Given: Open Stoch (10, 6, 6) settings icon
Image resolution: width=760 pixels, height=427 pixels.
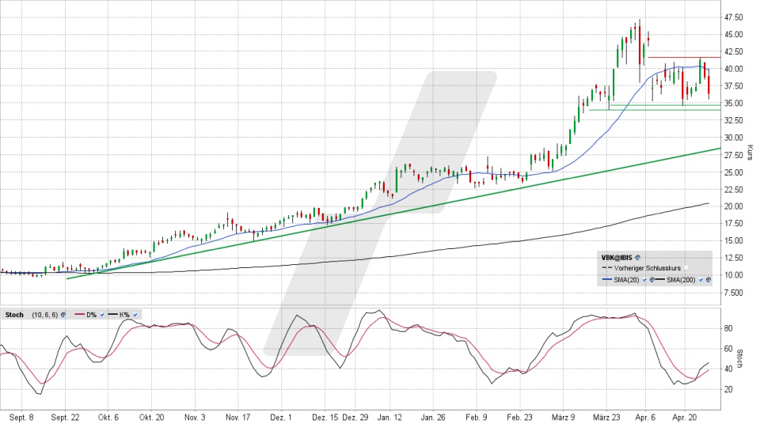Looking at the screenshot, I should (63, 315).
